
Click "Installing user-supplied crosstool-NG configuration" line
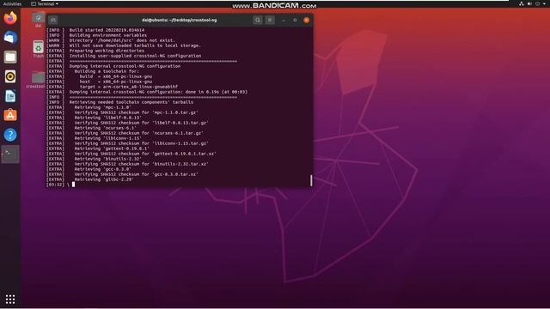(x=135, y=56)
